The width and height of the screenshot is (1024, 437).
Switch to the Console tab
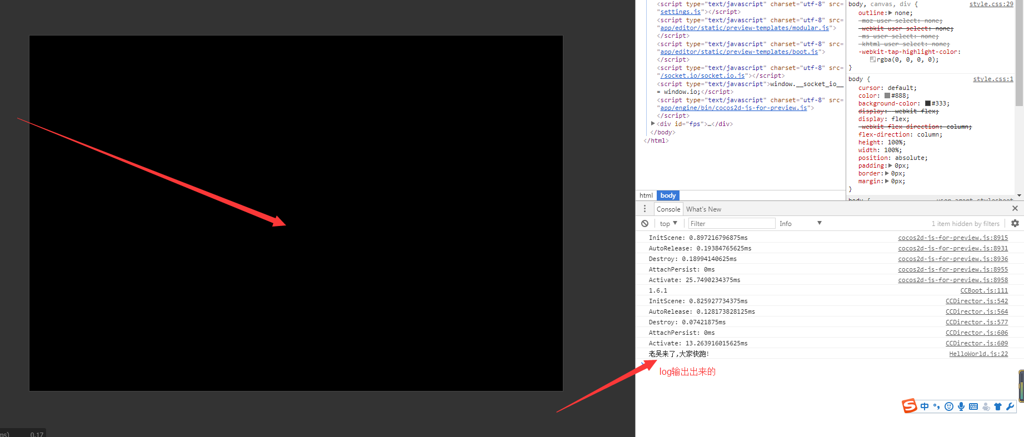pos(668,209)
